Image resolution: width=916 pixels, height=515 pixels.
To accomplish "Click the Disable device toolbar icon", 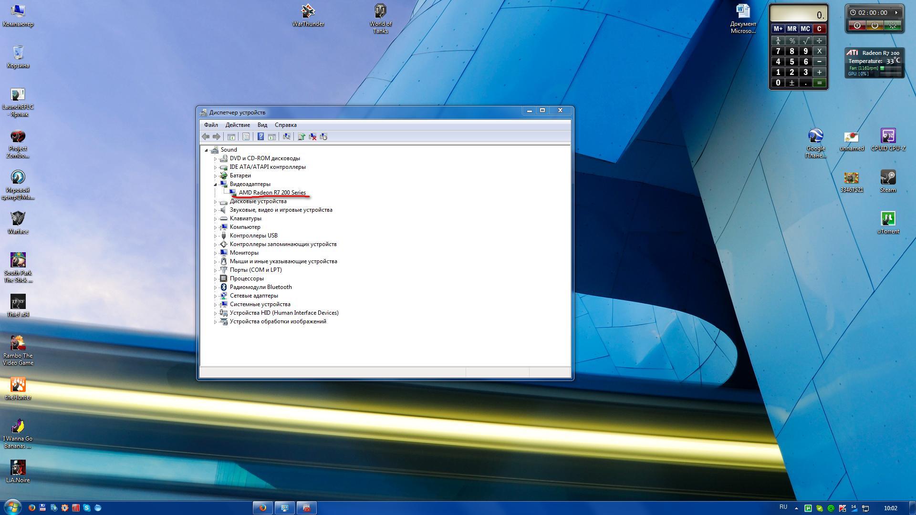I will pyautogui.click(x=323, y=137).
